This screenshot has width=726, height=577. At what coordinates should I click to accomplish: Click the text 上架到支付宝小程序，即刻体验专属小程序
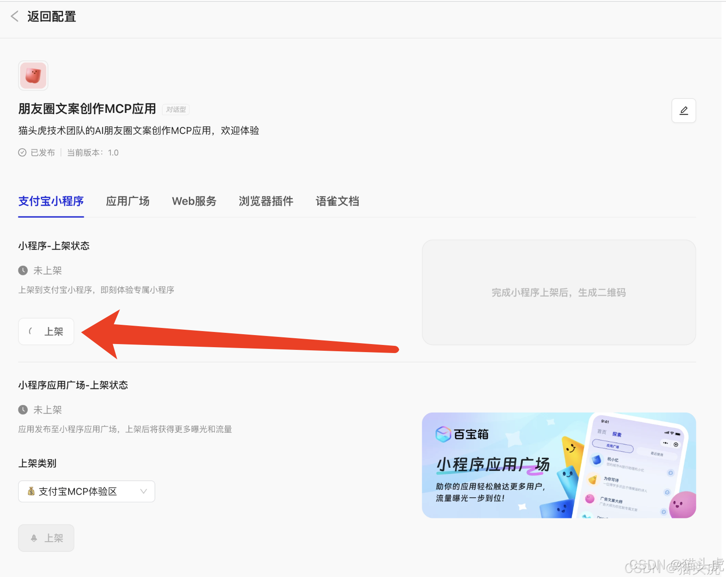click(x=96, y=290)
